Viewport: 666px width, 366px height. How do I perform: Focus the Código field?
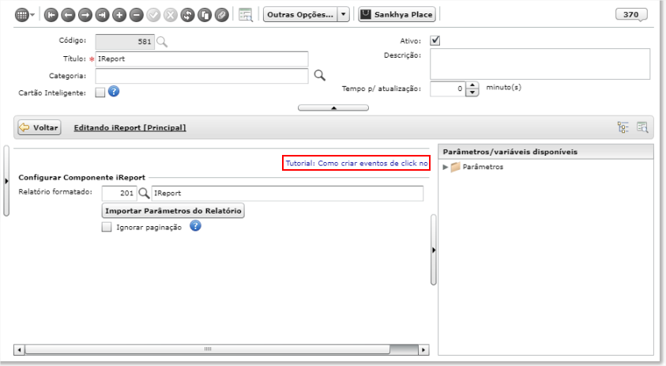click(x=125, y=42)
